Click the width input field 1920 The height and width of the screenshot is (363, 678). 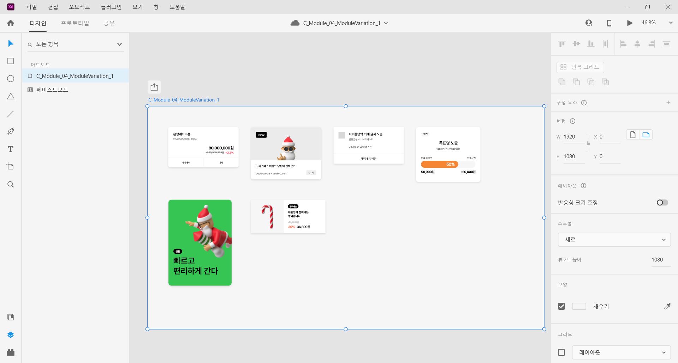click(574, 137)
